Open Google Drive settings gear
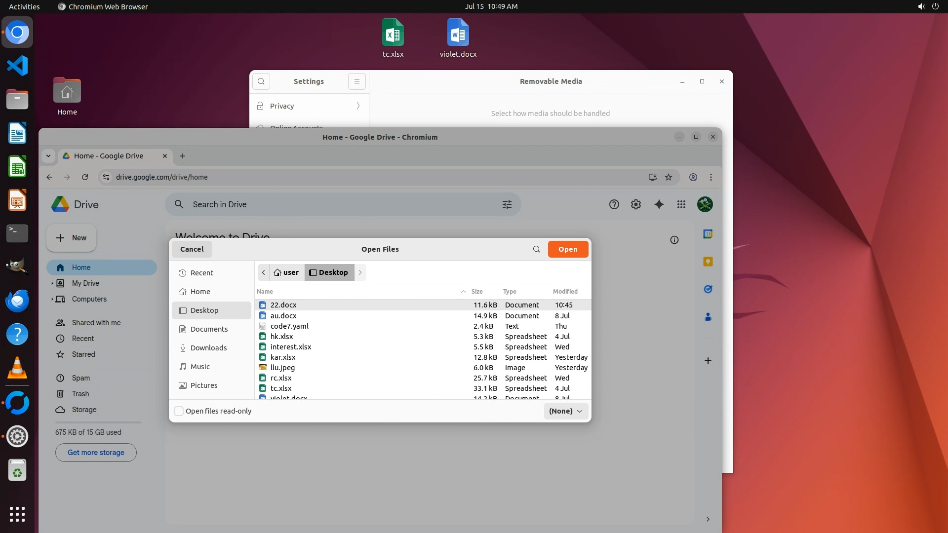Viewport: 948px width, 533px height. [x=636, y=204]
